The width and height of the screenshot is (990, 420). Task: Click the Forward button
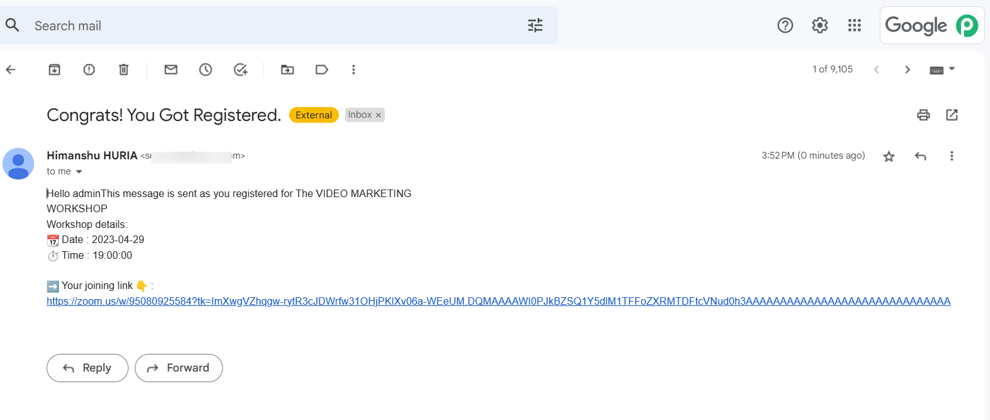click(179, 368)
